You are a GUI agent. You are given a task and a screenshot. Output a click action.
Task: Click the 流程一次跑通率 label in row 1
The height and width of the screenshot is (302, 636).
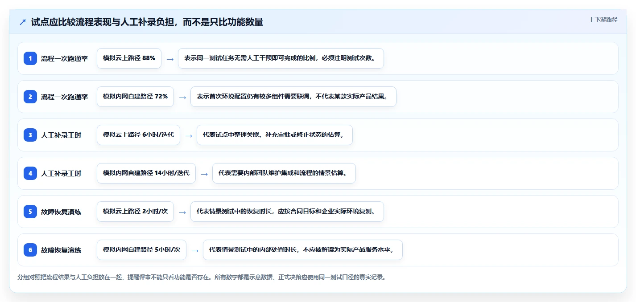(65, 58)
